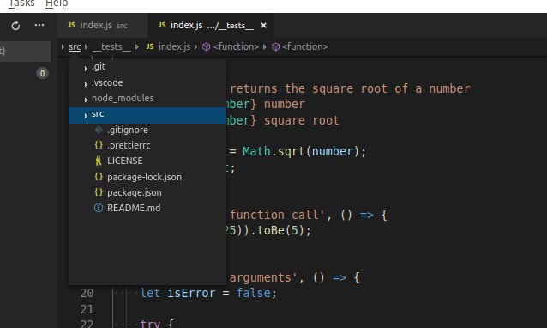This screenshot has width=547, height=328.
Task: Click the cube icon of last <function> breadcrumb
Action: [x=275, y=46]
